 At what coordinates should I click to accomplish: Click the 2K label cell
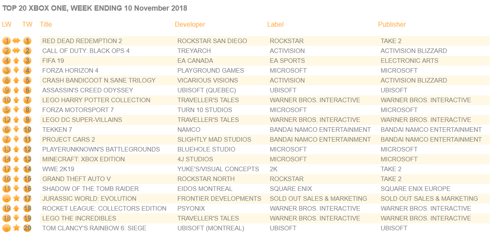pyautogui.click(x=274, y=169)
